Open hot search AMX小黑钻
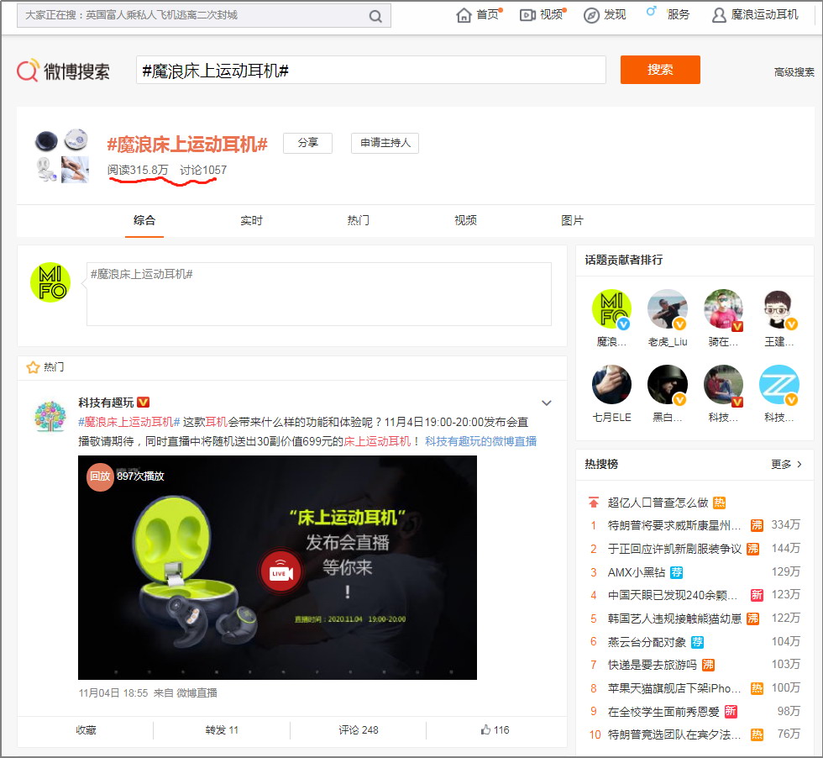The image size is (823, 758). coord(637,572)
